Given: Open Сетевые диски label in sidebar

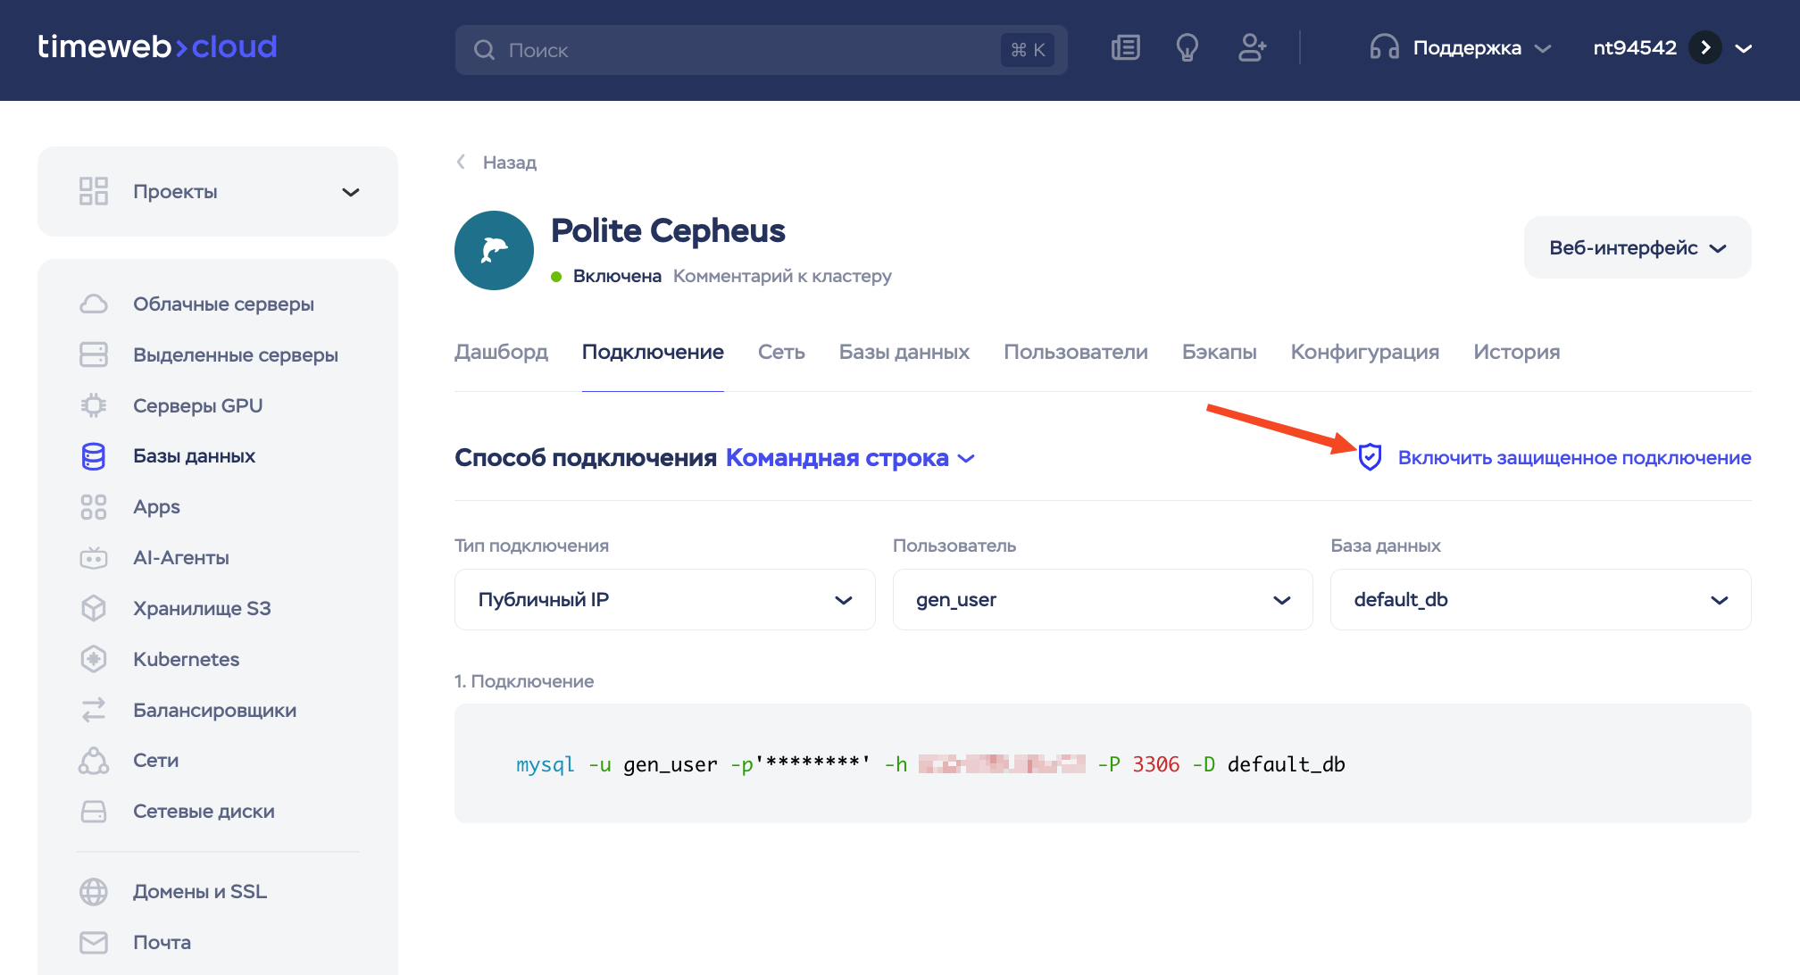Looking at the screenshot, I should [x=204, y=811].
